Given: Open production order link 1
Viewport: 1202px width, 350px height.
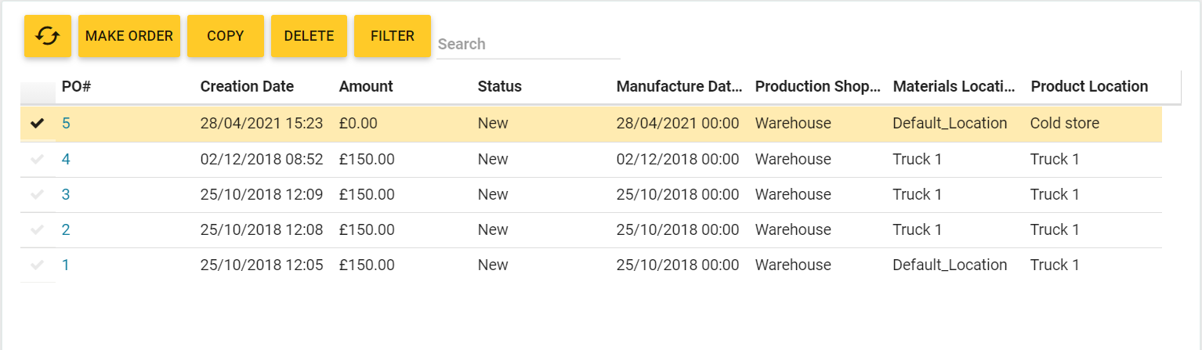Looking at the screenshot, I should point(66,265).
